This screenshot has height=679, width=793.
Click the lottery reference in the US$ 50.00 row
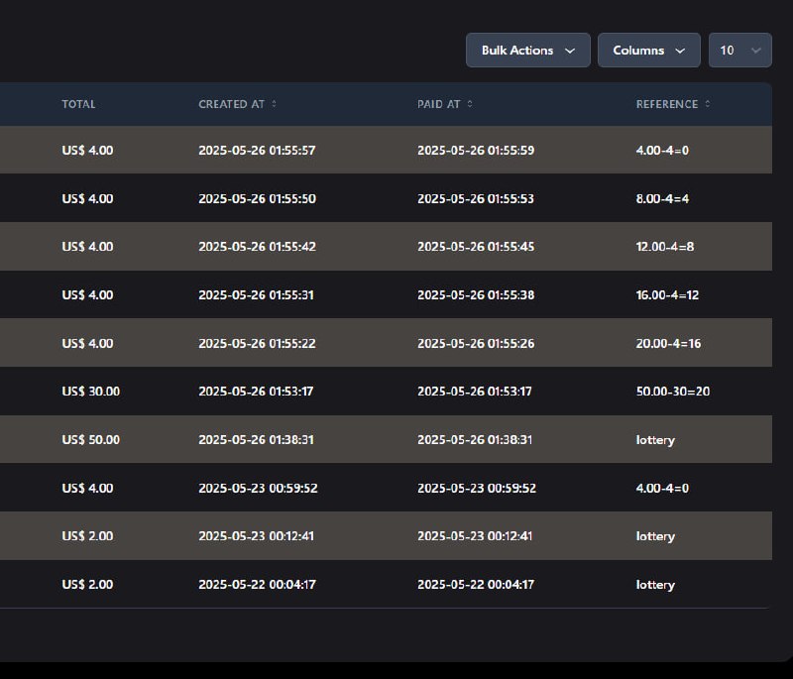[x=655, y=439]
